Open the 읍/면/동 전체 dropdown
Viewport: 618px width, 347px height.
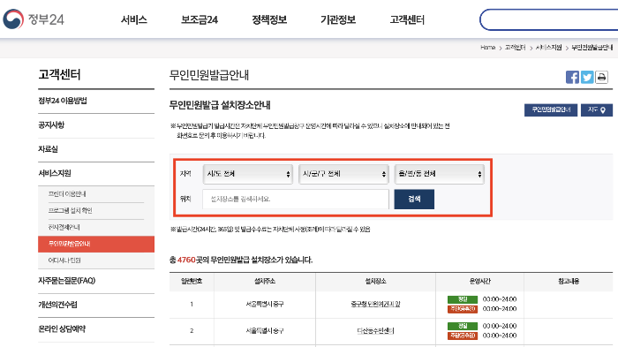point(440,174)
